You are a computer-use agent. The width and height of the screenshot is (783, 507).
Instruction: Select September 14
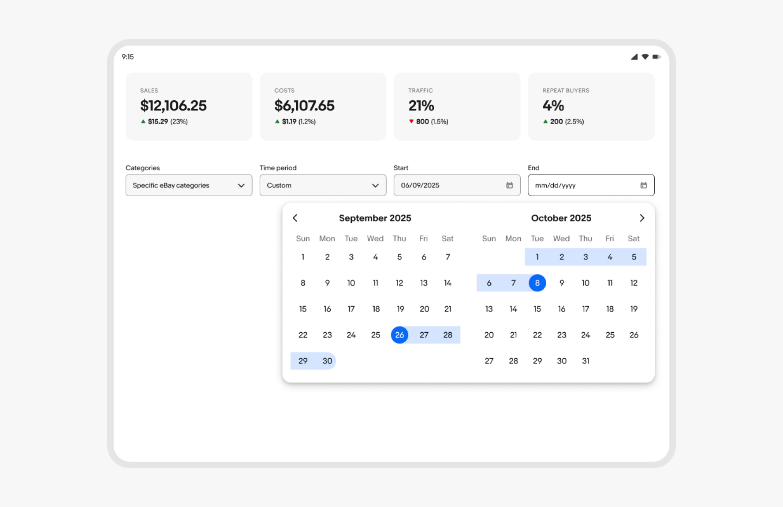447,283
